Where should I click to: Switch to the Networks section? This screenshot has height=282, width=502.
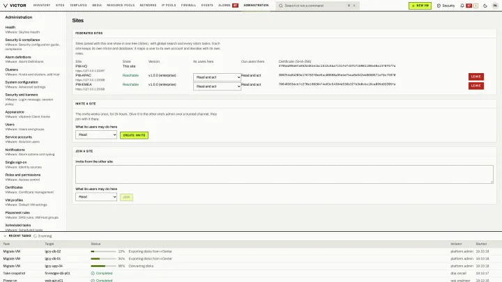tap(148, 6)
